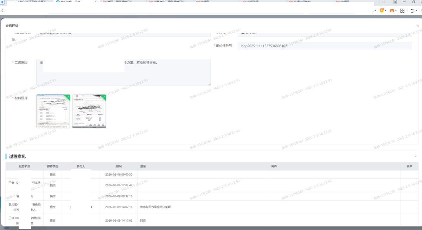Click the tab count icon showing 8
Viewport: 422px width, 230px height.
click(395, 2)
